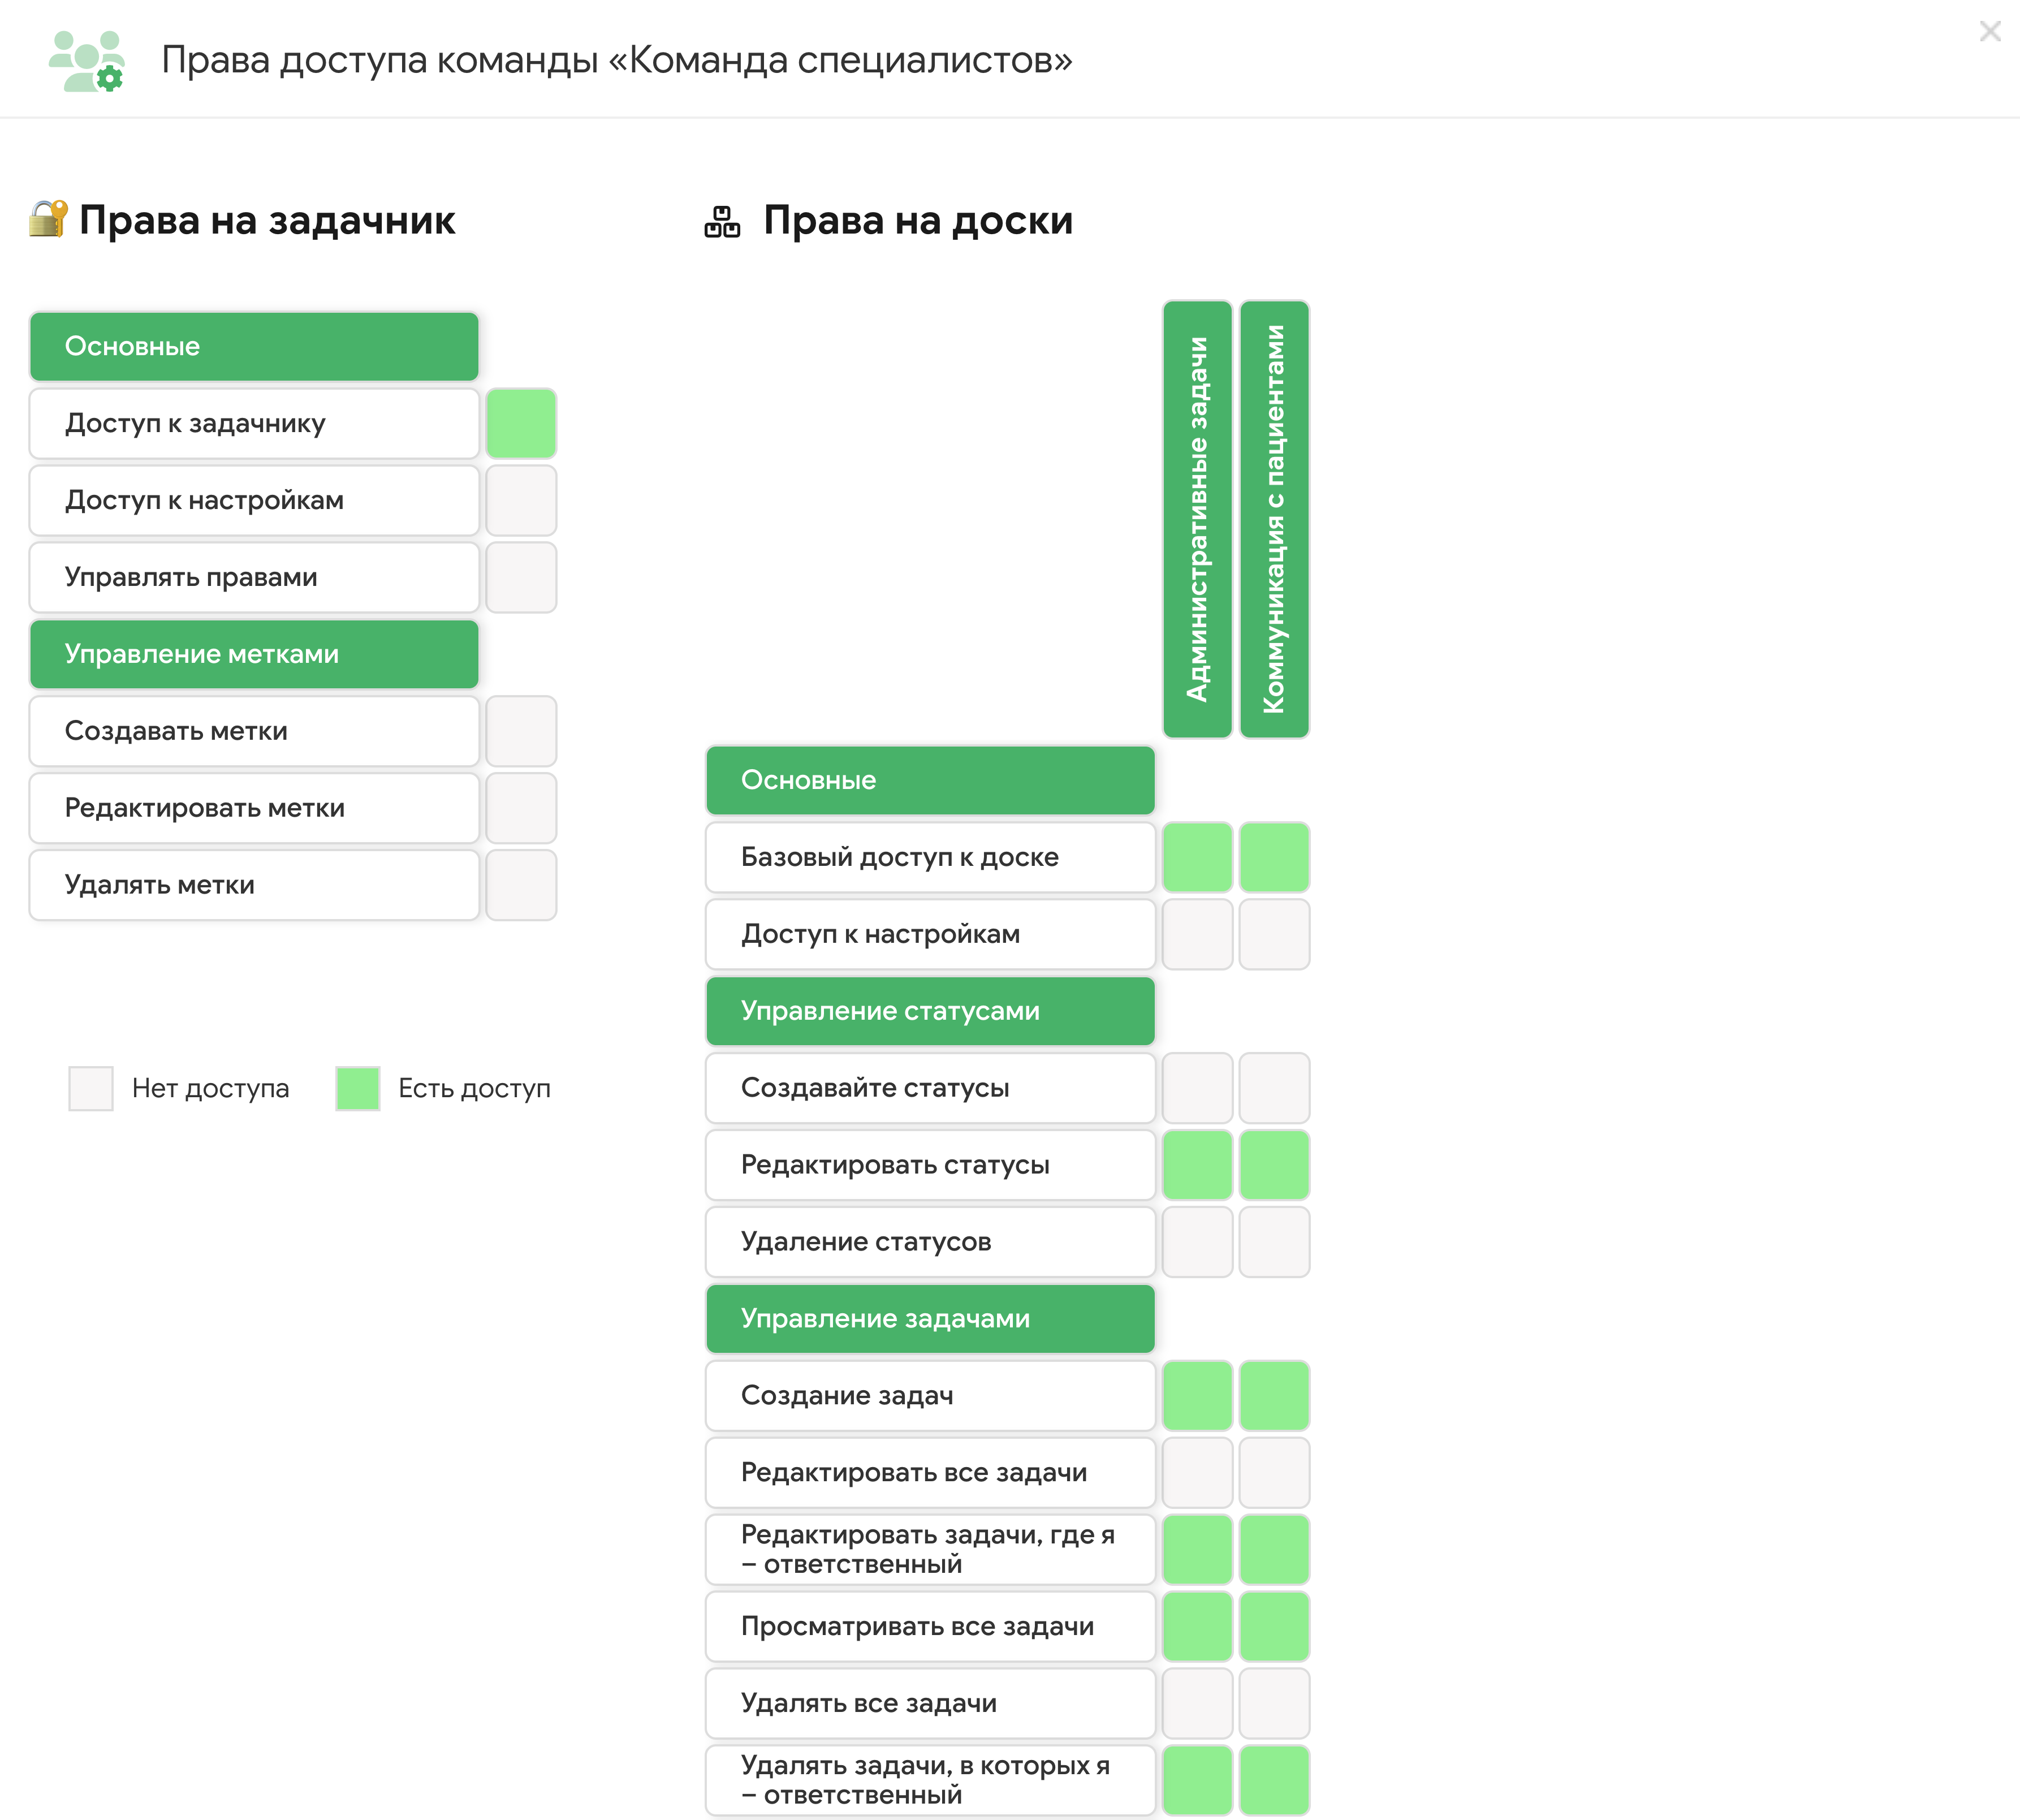Select the 'Коммуникация с пациентами' board column header

pyautogui.click(x=1274, y=520)
